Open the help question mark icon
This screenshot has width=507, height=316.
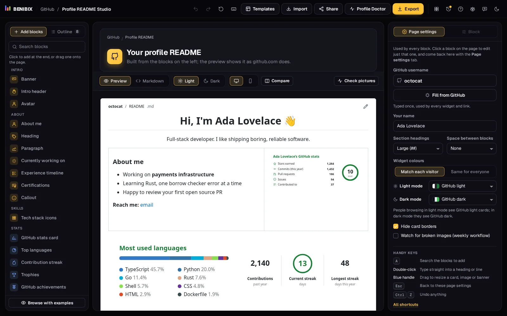coord(460,9)
